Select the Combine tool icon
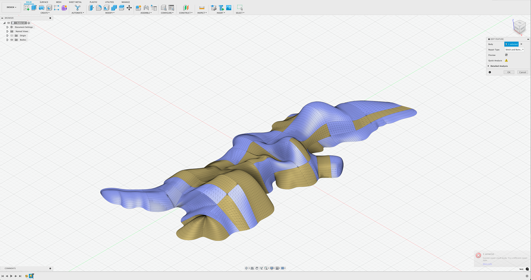Viewport: 531px width, 280px height. click(114, 8)
